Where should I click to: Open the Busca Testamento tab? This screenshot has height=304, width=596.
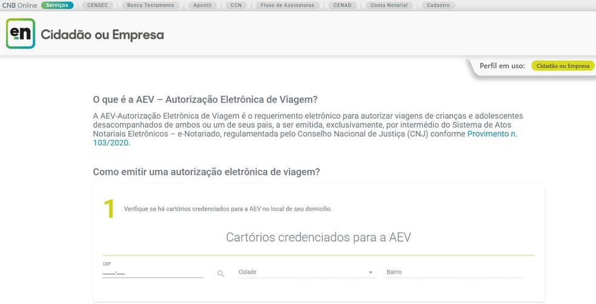tap(151, 5)
